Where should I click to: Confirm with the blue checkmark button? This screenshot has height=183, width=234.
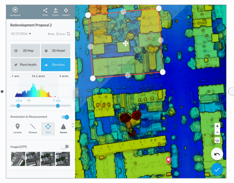(x=217, y=169)
